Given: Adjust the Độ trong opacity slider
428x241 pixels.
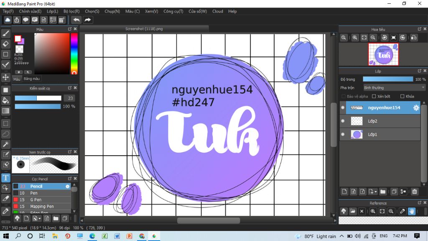Looking at the screenshot, I should point(388,79).
